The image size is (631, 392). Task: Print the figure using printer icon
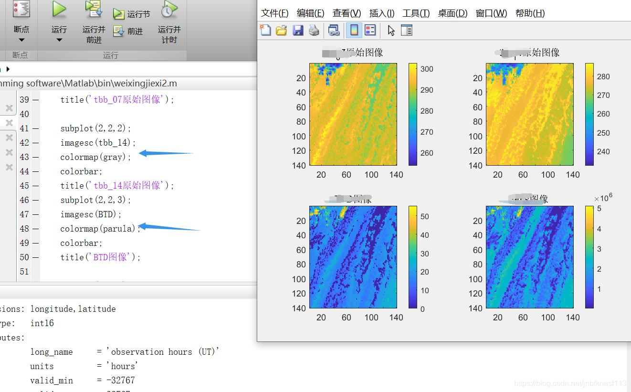click(x=314, y=30)
